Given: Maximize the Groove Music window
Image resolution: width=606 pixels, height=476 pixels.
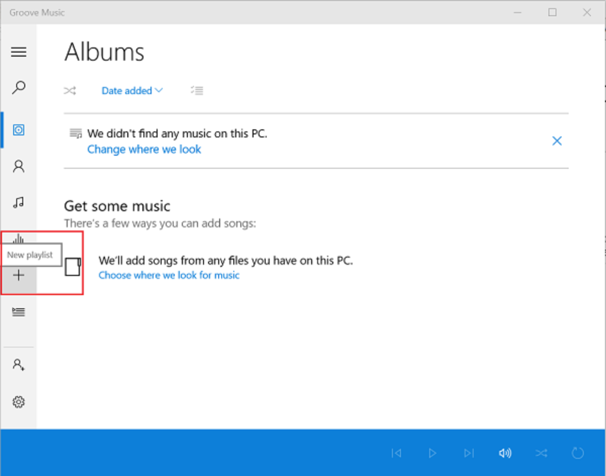Looking at the screenshot, I should coord(552,12).
